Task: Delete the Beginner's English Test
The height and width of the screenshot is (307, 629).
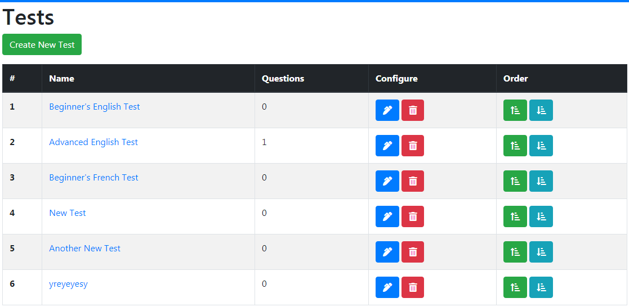Action: pyautogui.click(x=412, y=110)
